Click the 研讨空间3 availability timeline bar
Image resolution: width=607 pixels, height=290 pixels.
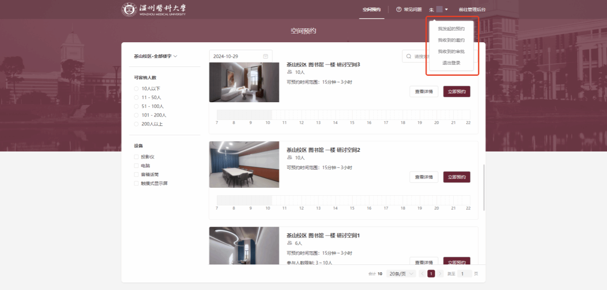click(x=344, y=115)
